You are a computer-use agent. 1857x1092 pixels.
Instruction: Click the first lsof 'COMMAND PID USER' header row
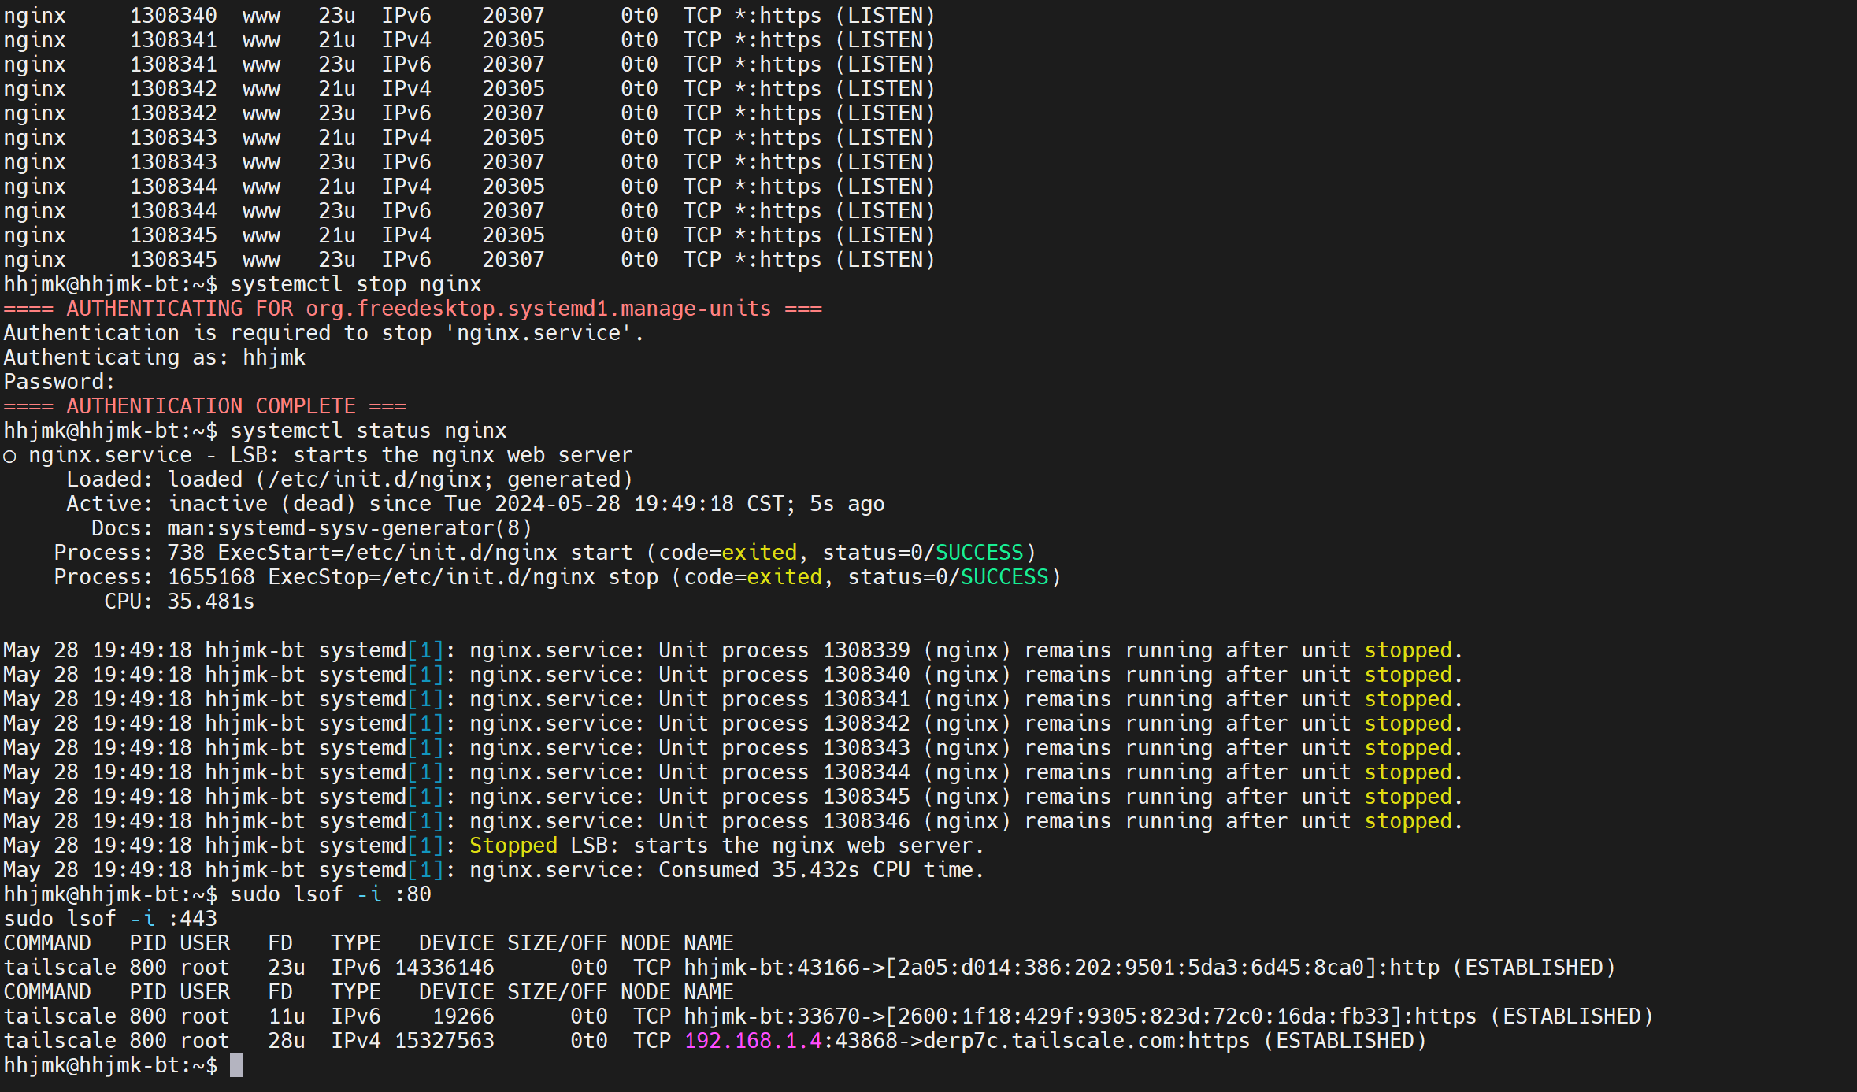coord(369,943)
